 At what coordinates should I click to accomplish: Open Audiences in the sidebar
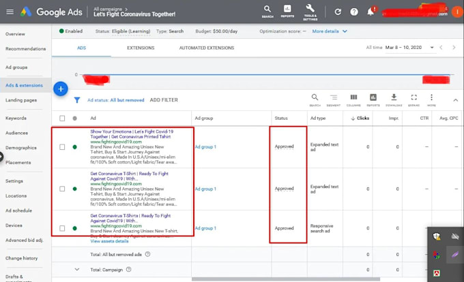[x=16, y=133]
